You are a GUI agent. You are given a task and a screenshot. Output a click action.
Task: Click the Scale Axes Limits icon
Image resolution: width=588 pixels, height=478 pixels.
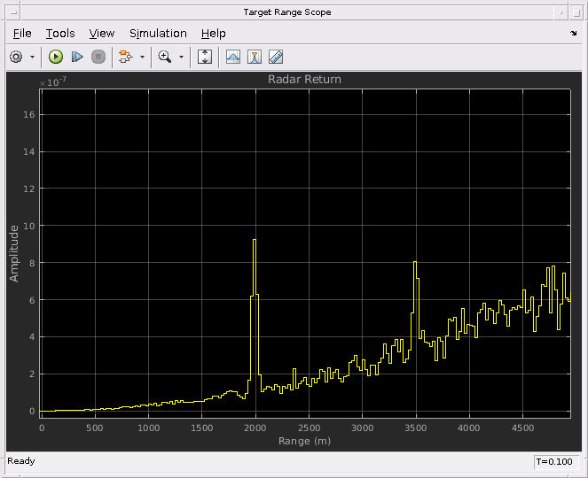pyautogui.click(x=205, y=57)
